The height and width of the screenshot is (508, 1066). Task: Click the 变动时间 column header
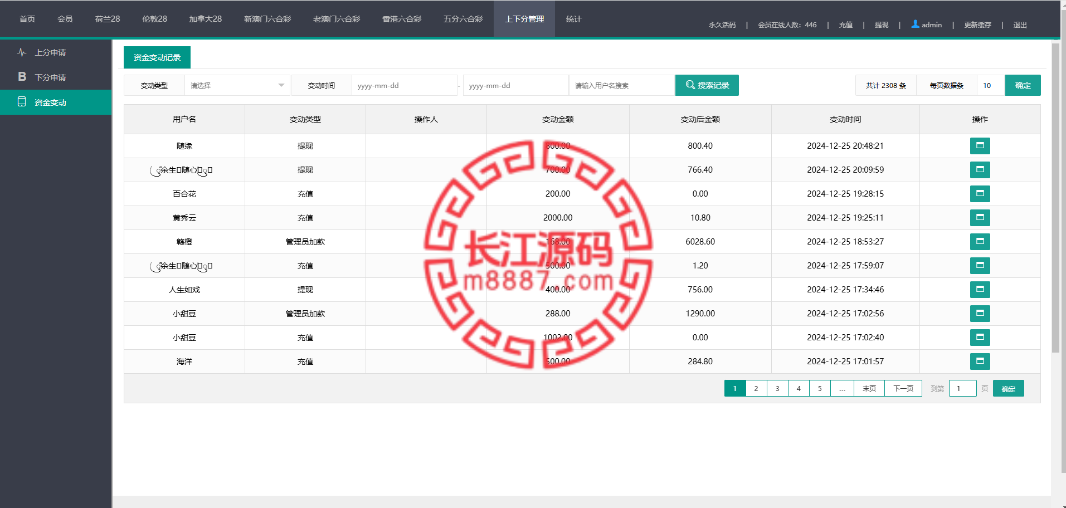[x=845, y=119]
